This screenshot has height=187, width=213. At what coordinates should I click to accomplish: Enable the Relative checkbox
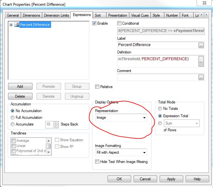(x=97, y=87)
